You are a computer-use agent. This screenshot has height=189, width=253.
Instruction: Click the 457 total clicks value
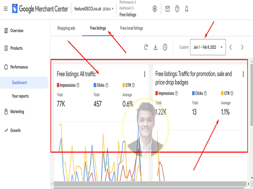coord(97,104)
